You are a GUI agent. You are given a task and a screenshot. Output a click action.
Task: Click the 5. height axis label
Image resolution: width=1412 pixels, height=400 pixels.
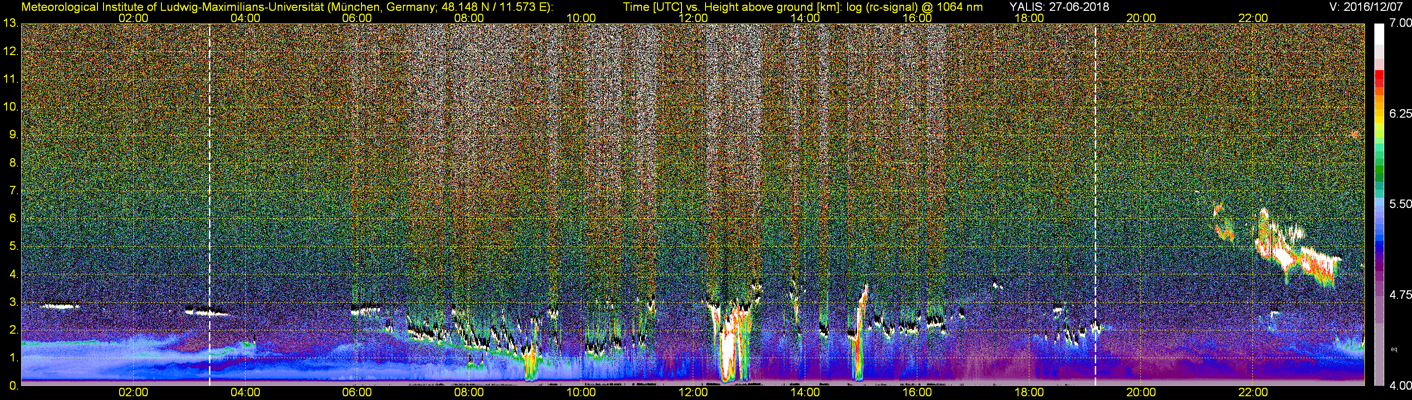pos(13,247)
